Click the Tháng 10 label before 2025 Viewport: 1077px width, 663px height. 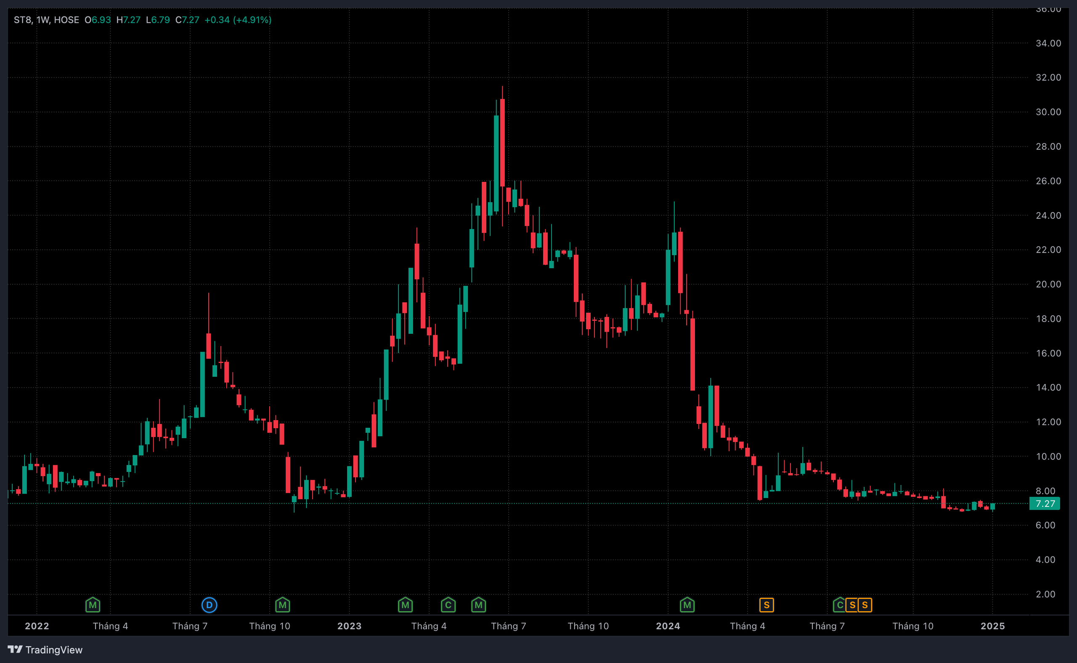[x=913, y=626]
